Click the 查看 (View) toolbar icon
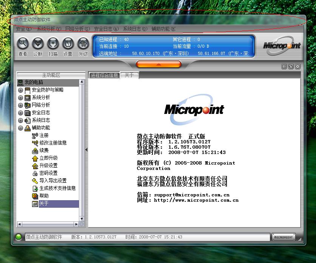This screenshot has height=263, width=316. coord(23,44)
